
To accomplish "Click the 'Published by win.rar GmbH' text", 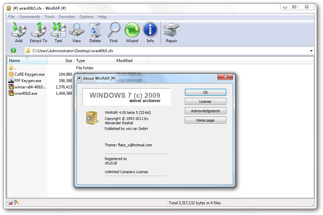I will tap(126, 129).
